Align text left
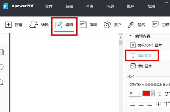The height and width of the screenshot is (112, 170). point(133,104)
